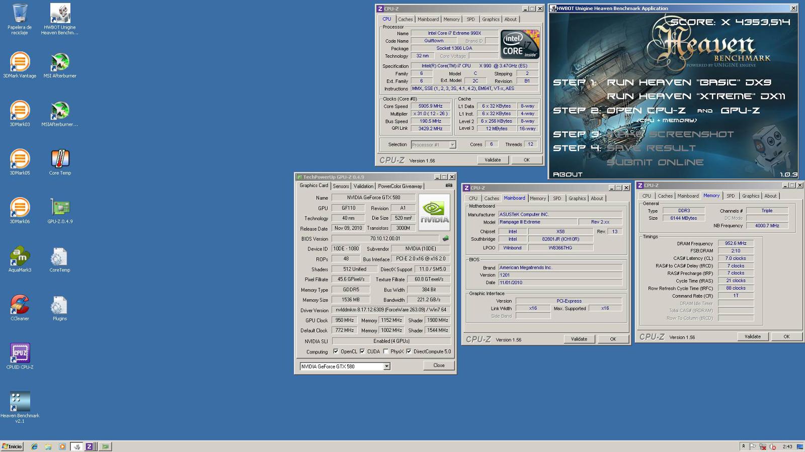The height and width of the screenshot is (452, 805).
Task: Open PowerColor Giveaway tab in GPU-Z
Action: 400,186
